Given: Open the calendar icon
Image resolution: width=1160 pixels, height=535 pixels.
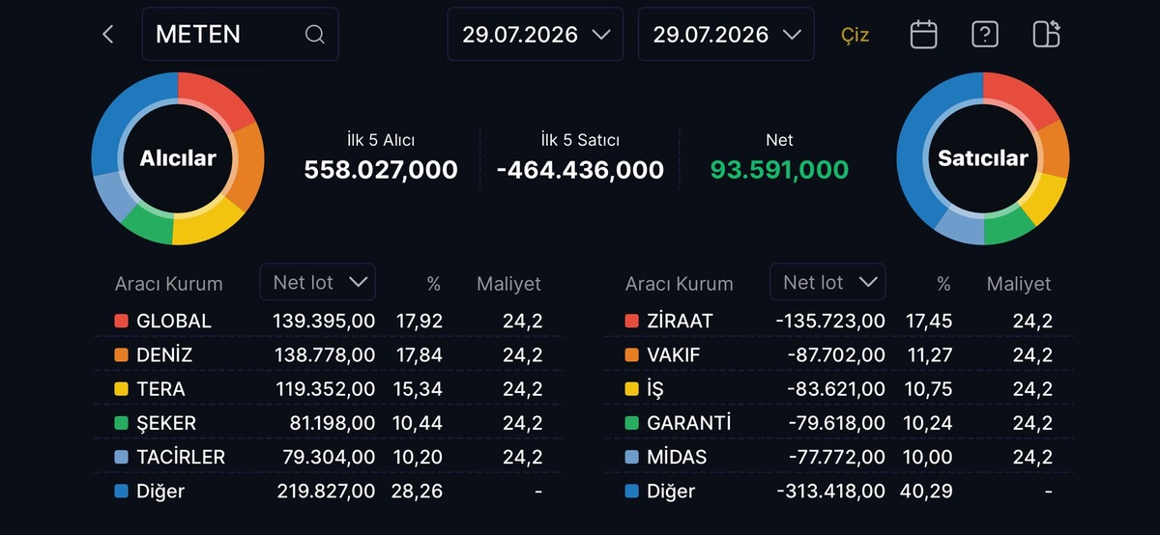Looking at the screenshot, I should [924, 35].
